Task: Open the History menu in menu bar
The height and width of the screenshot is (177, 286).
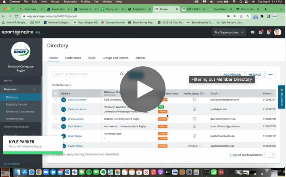Action: (55, 2)
